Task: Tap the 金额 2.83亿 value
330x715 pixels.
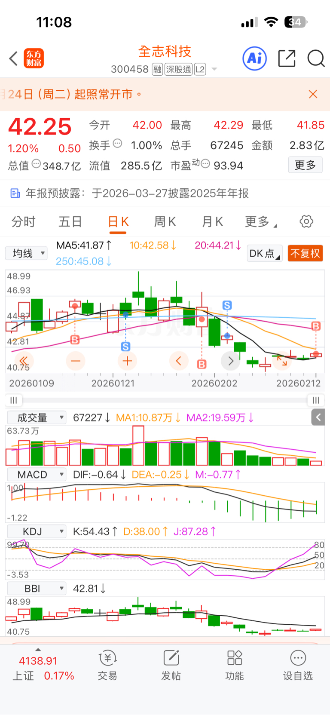Action: [307, 145]
